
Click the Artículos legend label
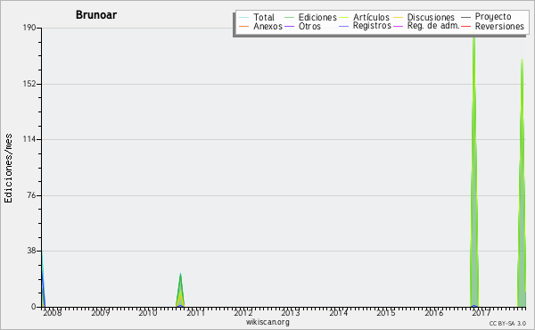tap(371, 17)
